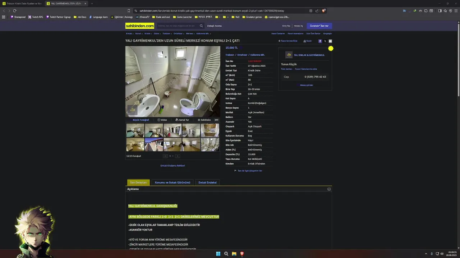Bookmark this page in the address bar
The height and width of the screenshot is (258, 460).
click(x=129, y=11)
